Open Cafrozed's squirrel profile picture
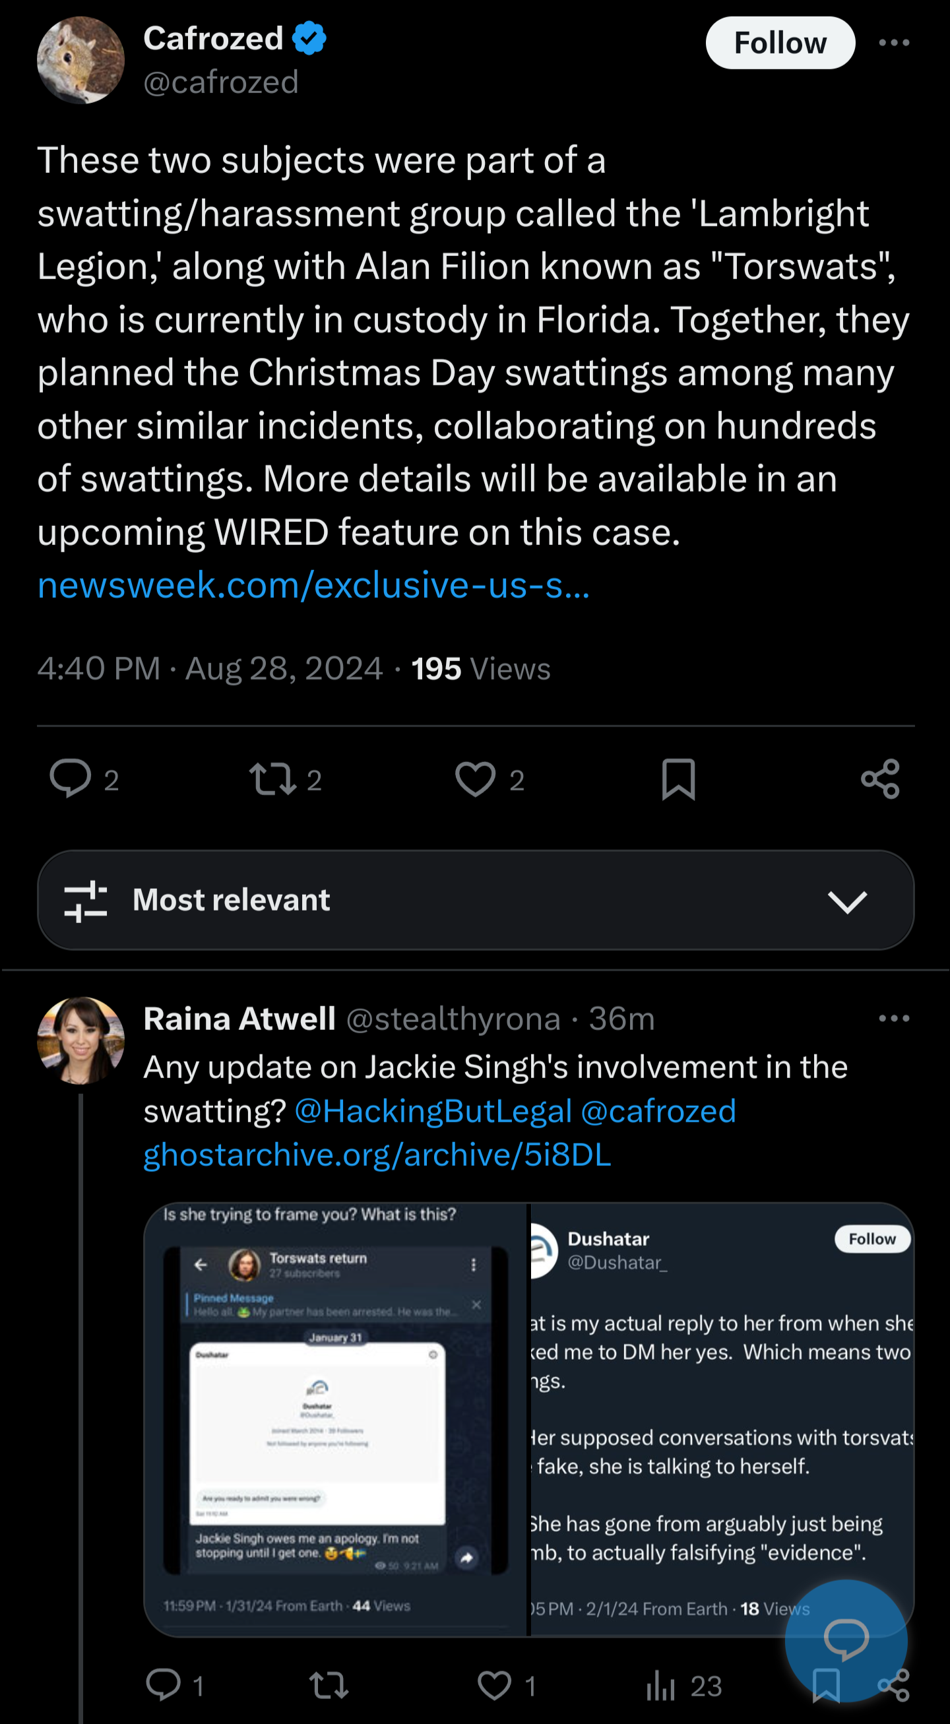This screenshot has height=1724, width=950. click(80, 60)
